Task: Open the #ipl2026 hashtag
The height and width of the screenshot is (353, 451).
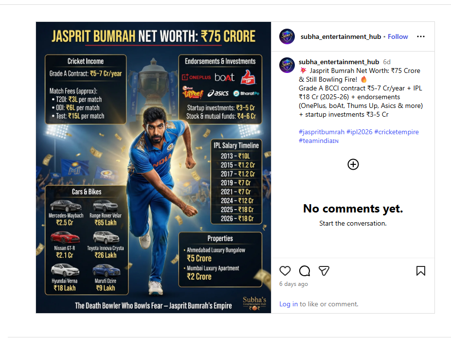Action: [x=359, y=132]
